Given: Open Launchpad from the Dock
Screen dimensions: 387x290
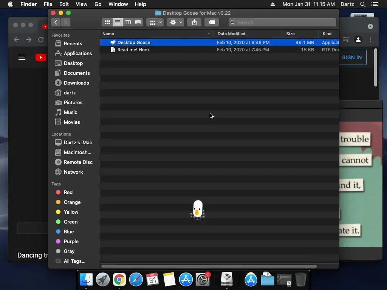Looking at the screenshot, I should click(103, 280).
